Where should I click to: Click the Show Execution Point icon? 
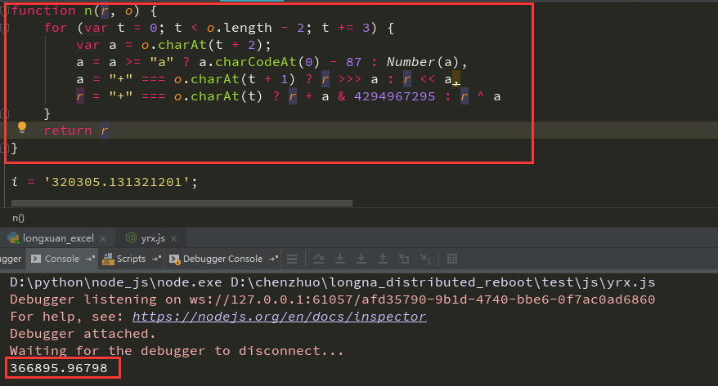(294, 260)
